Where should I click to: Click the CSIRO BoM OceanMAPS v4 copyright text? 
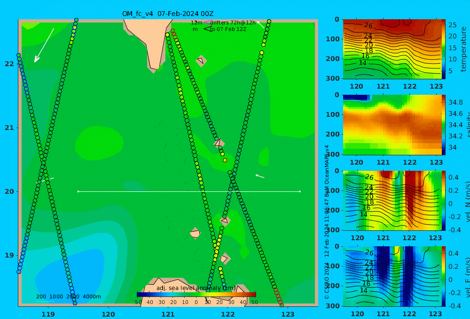click(327, 222)
